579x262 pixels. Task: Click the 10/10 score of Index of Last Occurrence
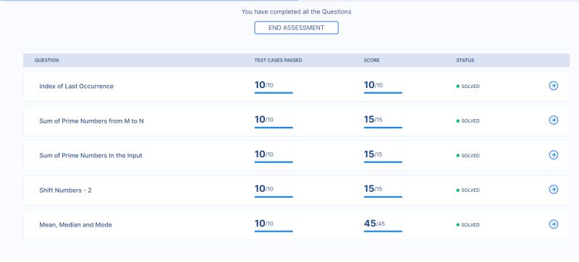[373, 85]
